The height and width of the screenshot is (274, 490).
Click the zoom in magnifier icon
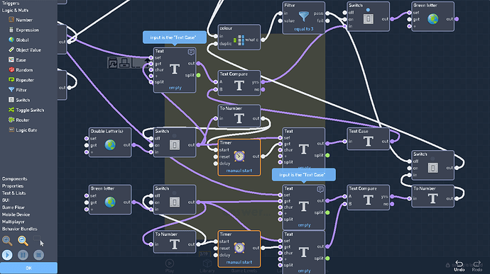tap(7, 241)
